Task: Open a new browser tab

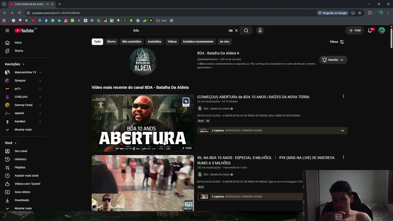Action: click(60, 4)
